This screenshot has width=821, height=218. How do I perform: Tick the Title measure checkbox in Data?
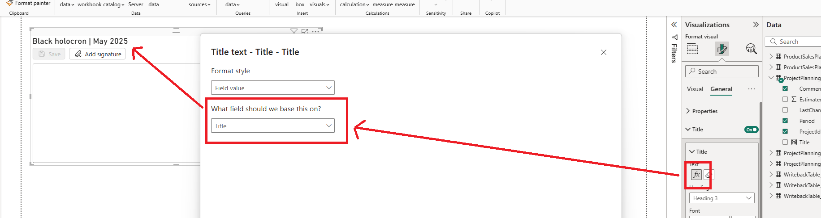[785, 142]
